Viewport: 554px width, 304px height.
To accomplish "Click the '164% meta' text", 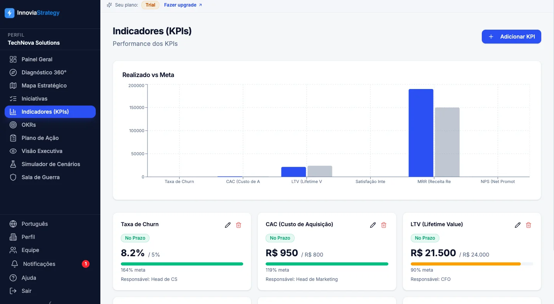I will (133, 270).
